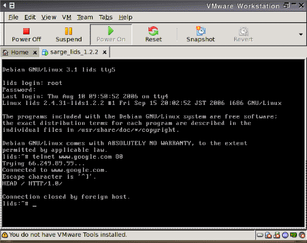Click the 'Connection closed by foreign host.' line
Screen dimensions: 307x243
(x=66, y=197)
